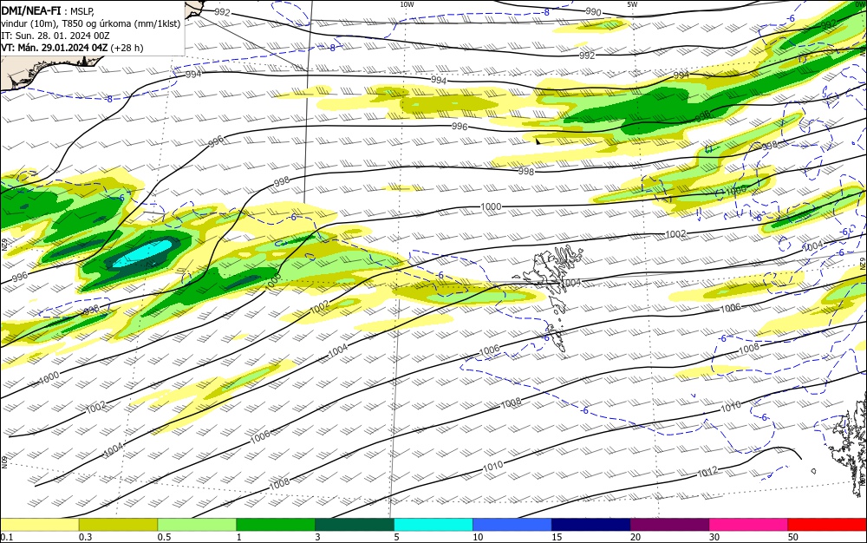Click the "15" legend value
Viewport: 867px width, 543px height.
tap(557, 537)
